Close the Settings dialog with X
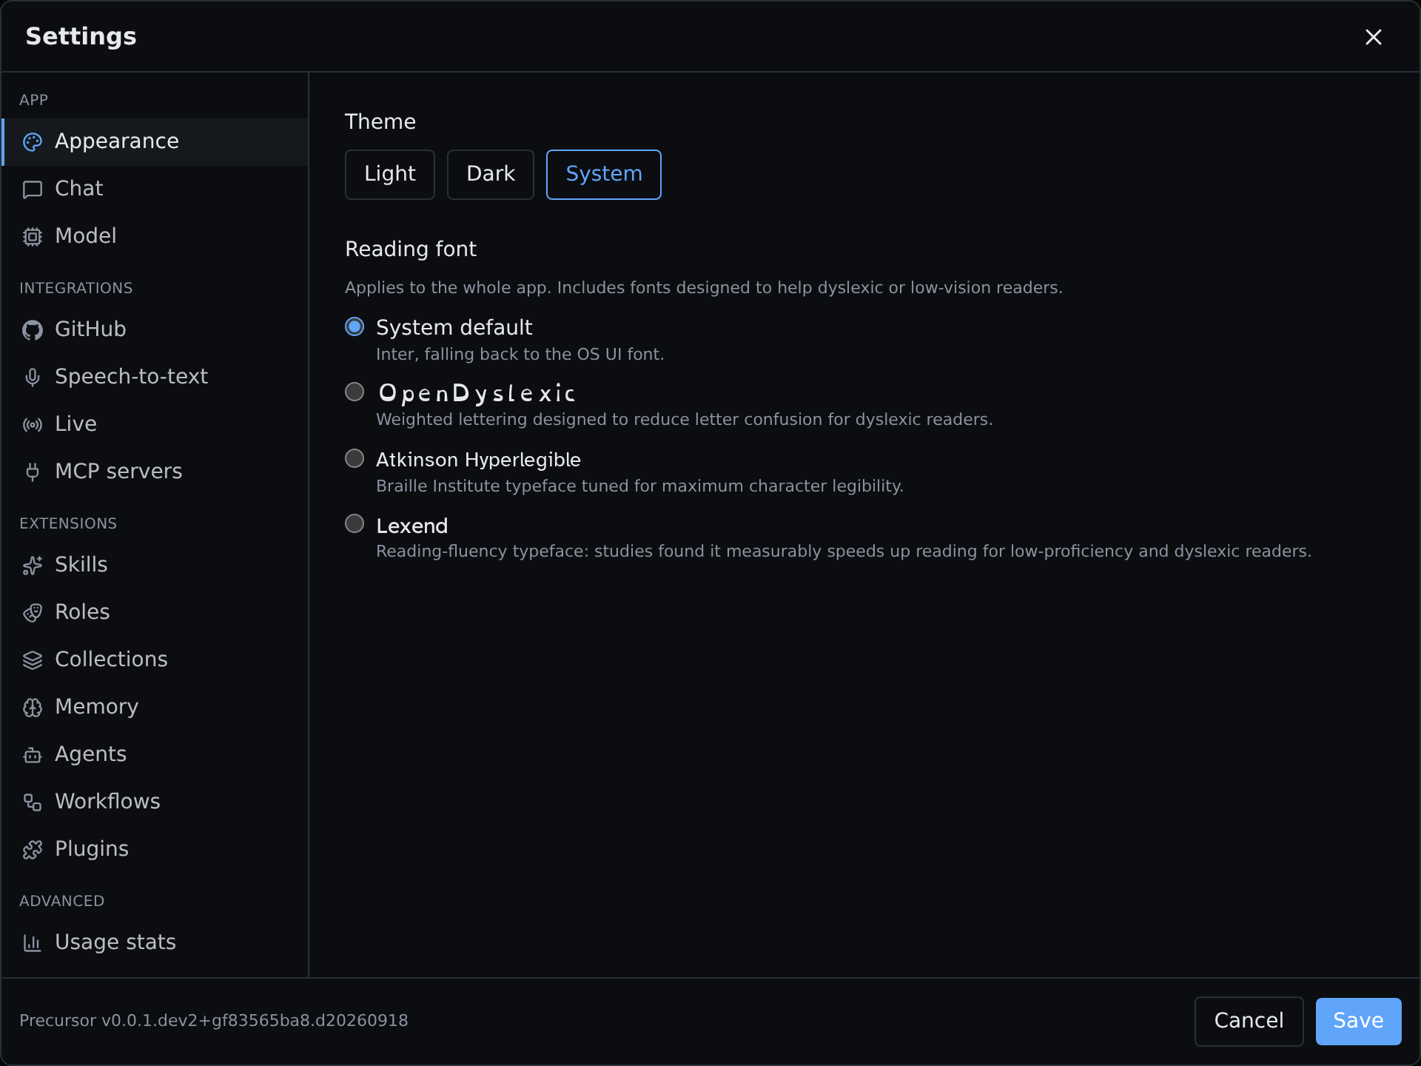The height and width of the screenshot is (1066, 1421). pyautogui.click(x=1374, y=37)
